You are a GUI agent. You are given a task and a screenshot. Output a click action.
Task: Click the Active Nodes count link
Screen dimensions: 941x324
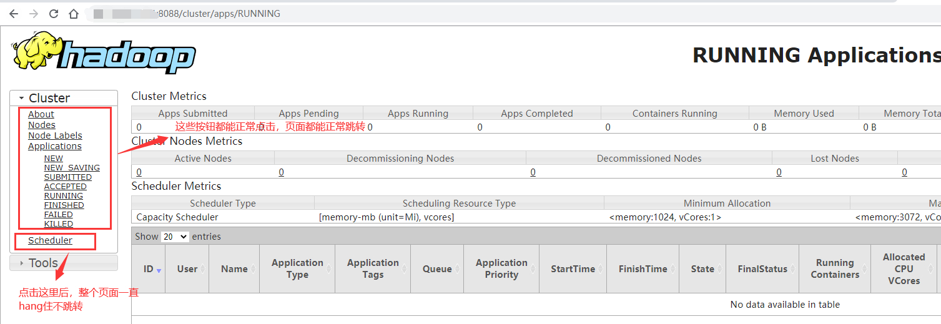[139, 172]
